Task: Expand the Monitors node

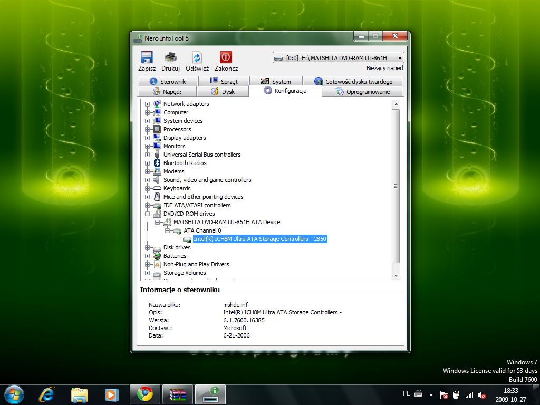Action: pyautogui.click(x=148, y=146)
